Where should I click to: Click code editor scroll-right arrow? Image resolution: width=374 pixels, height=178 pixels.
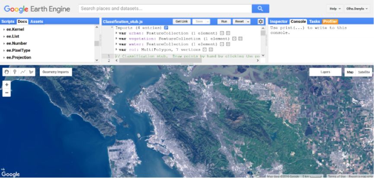[258, 61]
